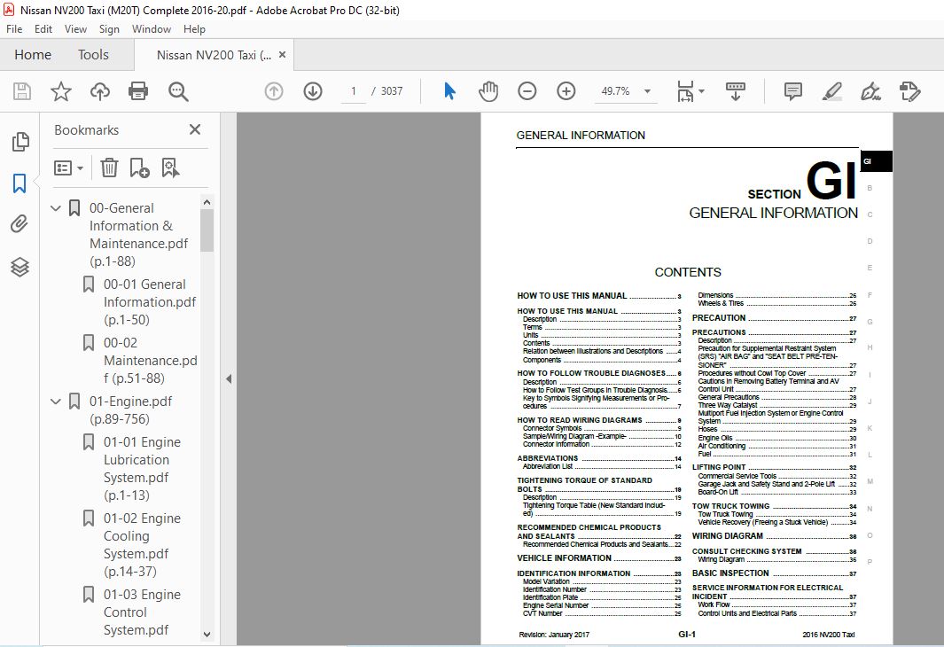Open 00-02 Maintenance.pdf bookmark
Viewport: 944px width, 647px height.
[x=150, y=361]
